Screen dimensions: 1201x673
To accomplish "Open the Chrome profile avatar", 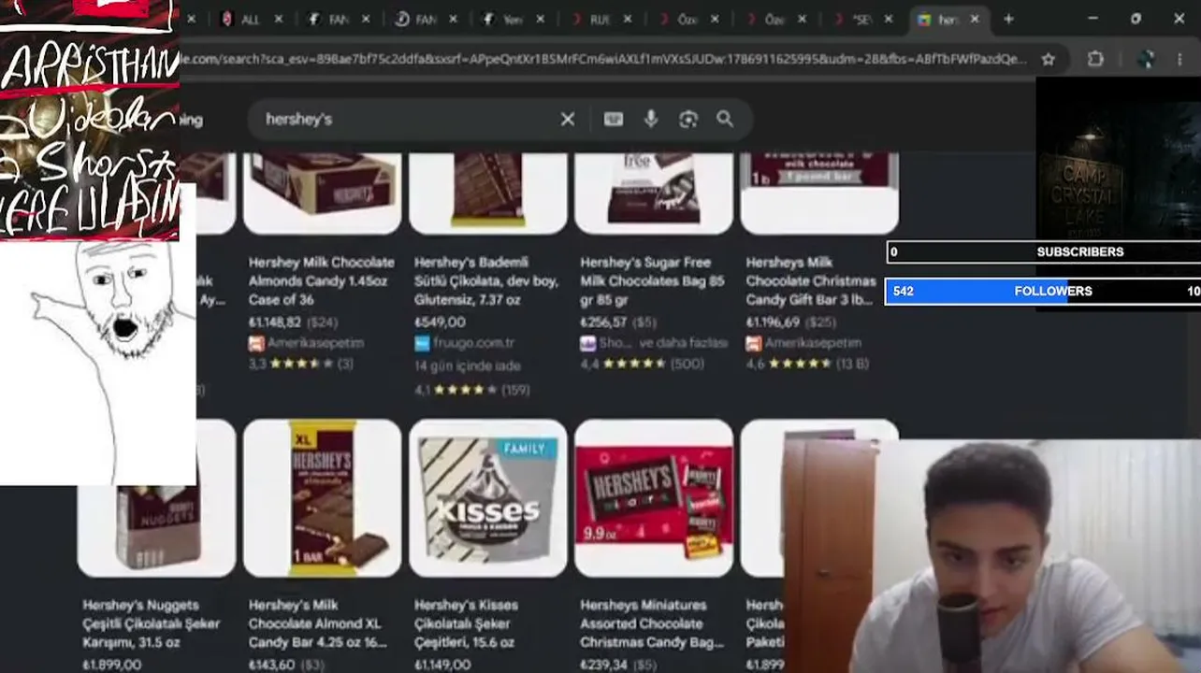I will click(x=1145, y=59).
